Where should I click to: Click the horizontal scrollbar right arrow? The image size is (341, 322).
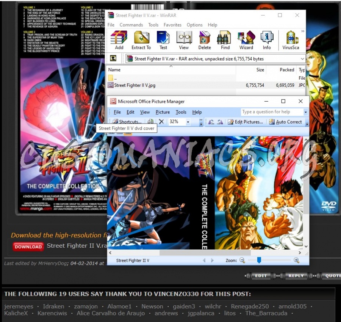pyautogui.click(x=300, y=253)
